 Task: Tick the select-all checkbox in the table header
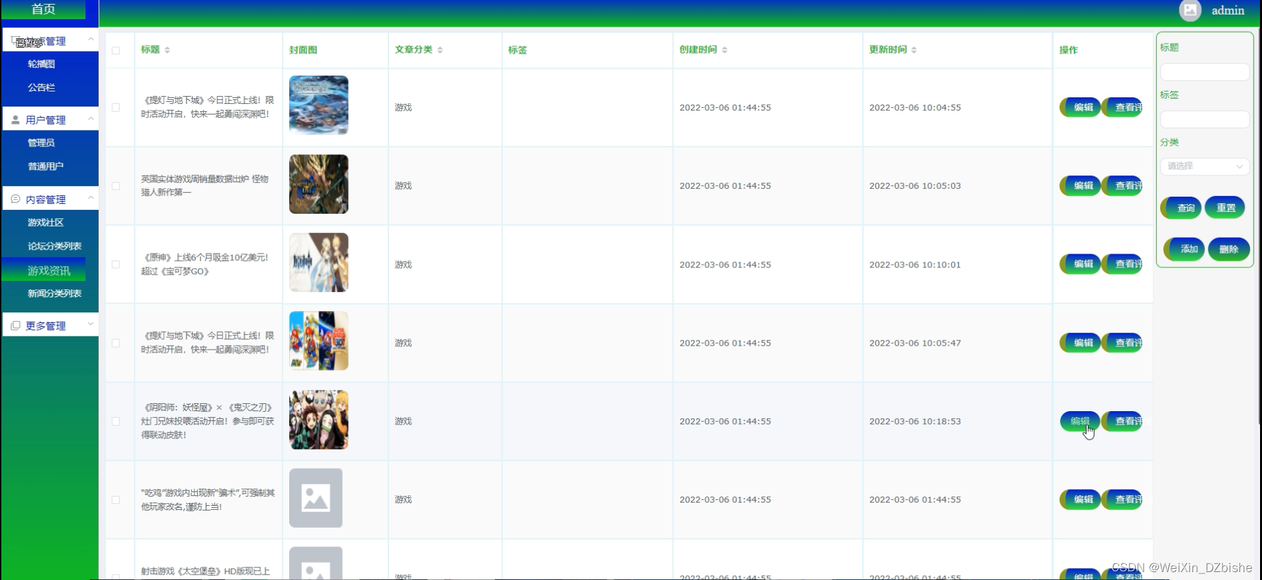click(x=116, y=50)
